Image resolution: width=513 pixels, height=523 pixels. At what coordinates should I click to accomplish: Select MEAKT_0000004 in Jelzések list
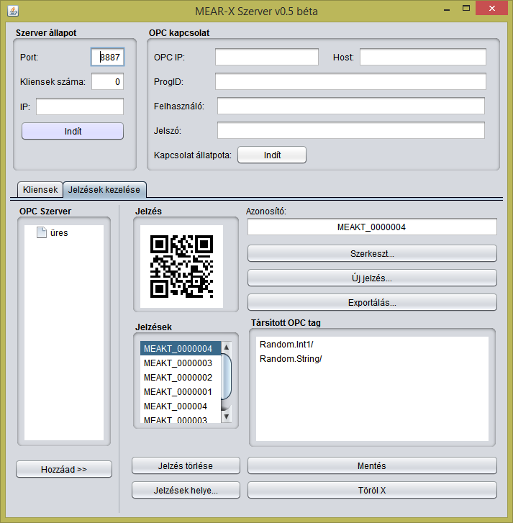click(x=181, y=349)
